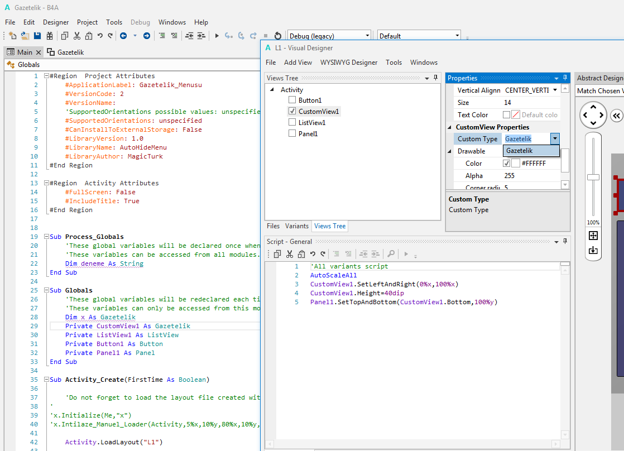The image size is (624, 451).
Task: Switch to the Variants tab
Action: [296, 226]
